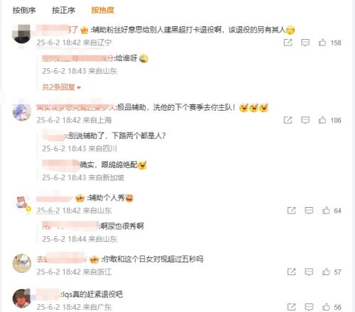
Task: Share the comment posted from 辽宁
Action: (288, 43)
